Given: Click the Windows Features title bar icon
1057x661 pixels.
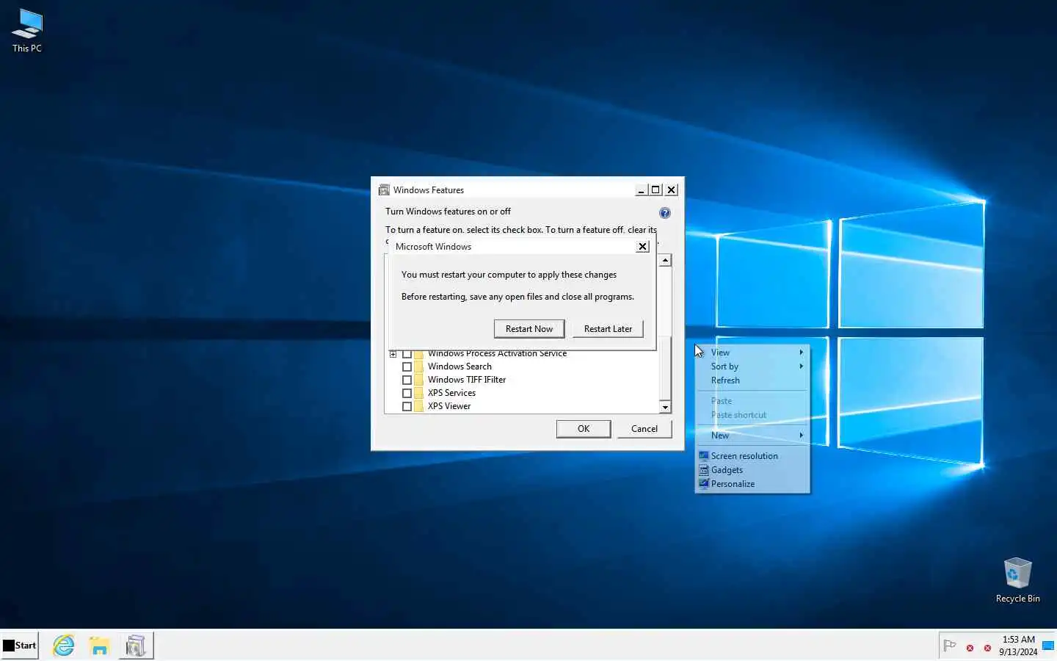Looking at the screenshot, I should [x=384, y=190].
